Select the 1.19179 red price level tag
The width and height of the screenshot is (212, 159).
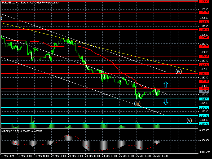(x=204, y=46)
